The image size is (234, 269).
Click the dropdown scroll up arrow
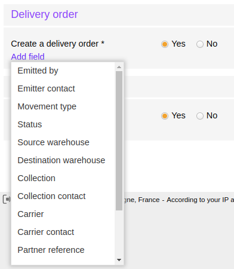coord(119,67)
